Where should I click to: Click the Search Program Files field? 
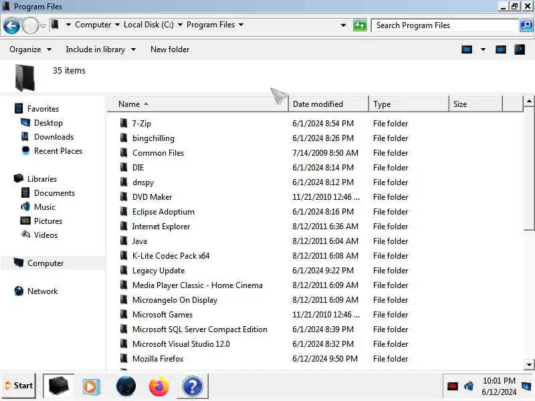[x=445, y=25]
